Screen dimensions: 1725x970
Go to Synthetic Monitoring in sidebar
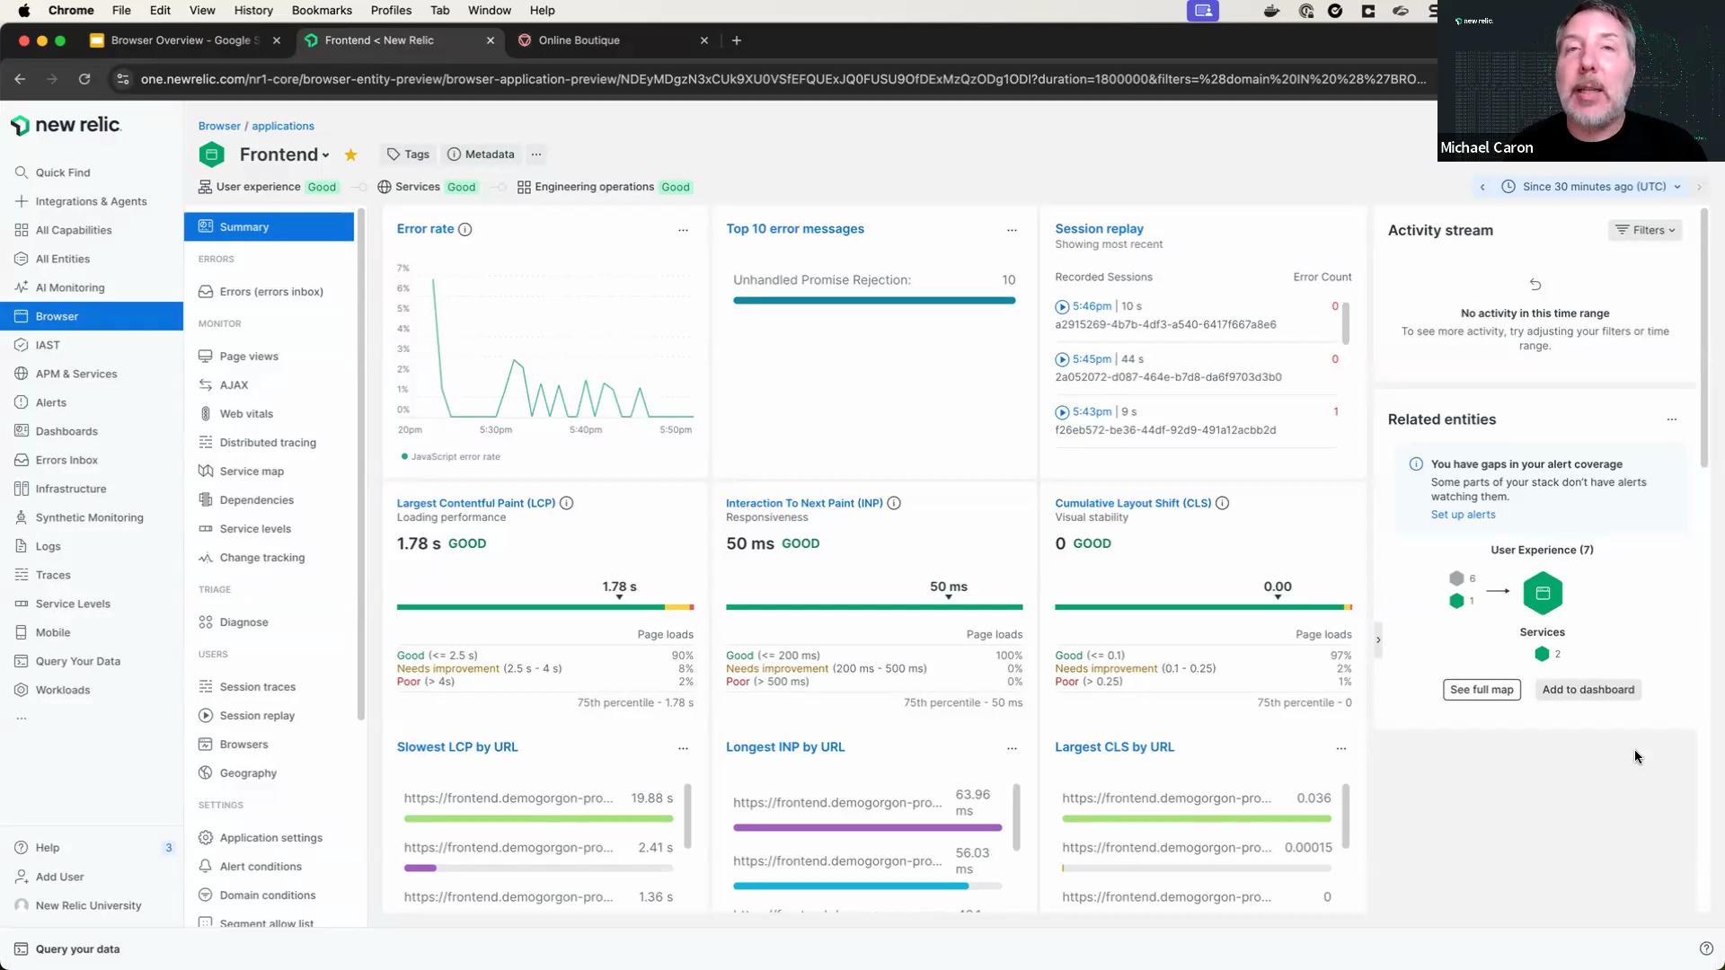click(x=89, y=517)
